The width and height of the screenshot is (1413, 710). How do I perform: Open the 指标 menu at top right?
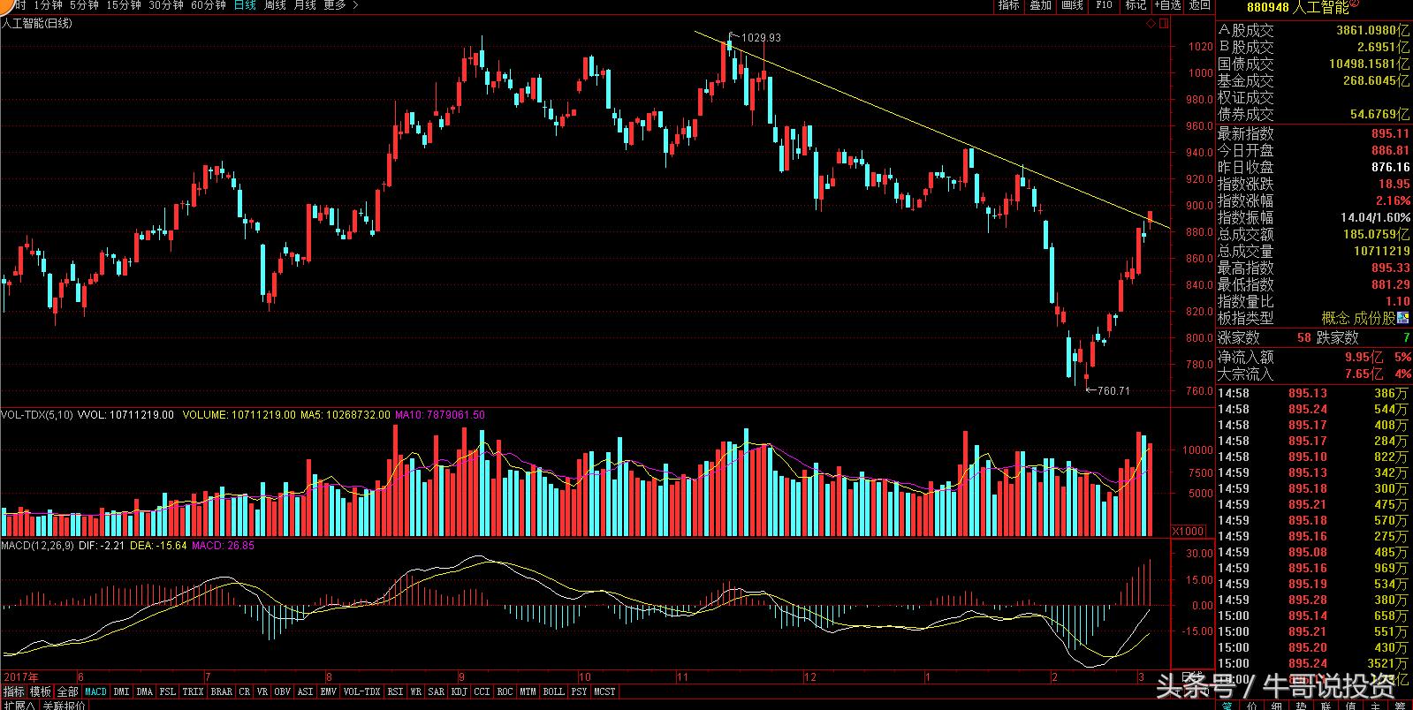(1008, 5)
